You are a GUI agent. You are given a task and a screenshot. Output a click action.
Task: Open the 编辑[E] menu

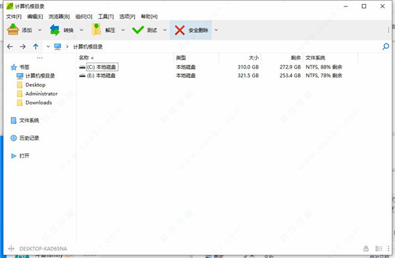(35, 16)
